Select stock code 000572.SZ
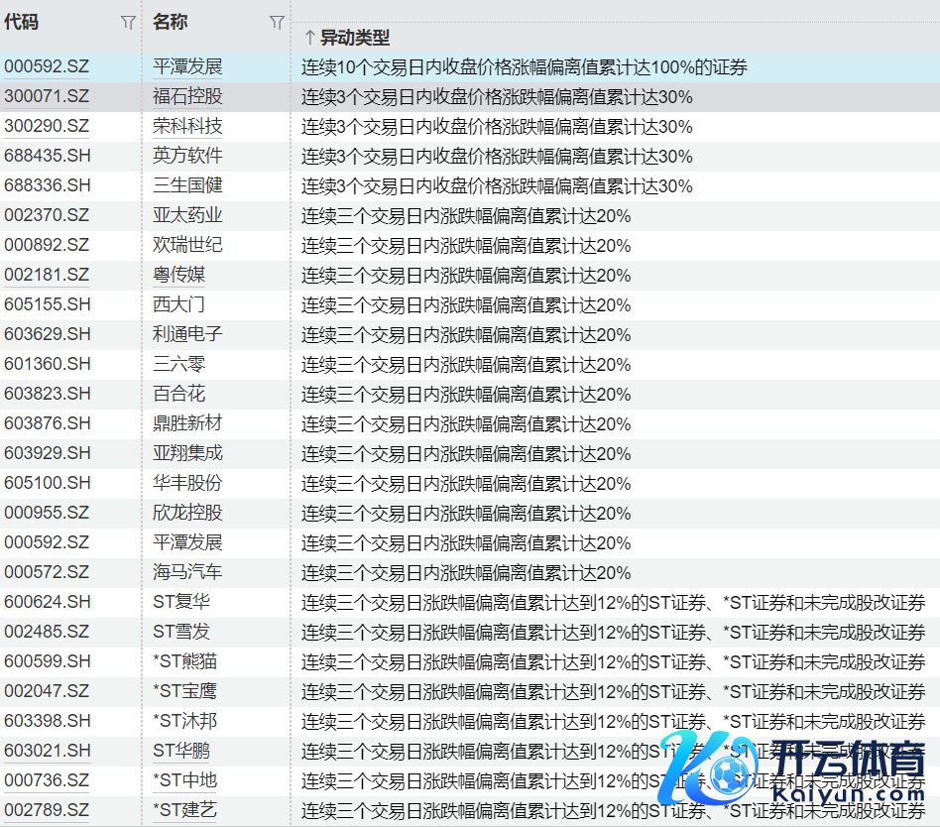 pyautogui.click(x=47, y=573)
